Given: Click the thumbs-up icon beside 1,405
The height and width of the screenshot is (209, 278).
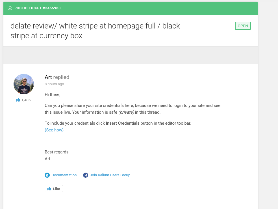Looking at the screenshot, I should coord(18,100).
